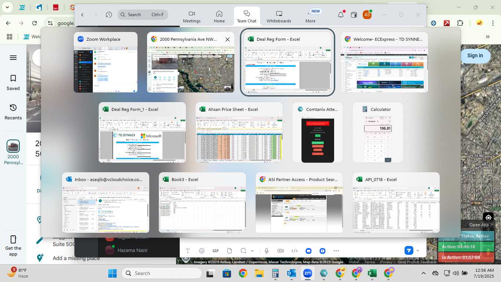501x282 pixels.
Task: Click the blue send message button
Action: [x=409, y=250]
